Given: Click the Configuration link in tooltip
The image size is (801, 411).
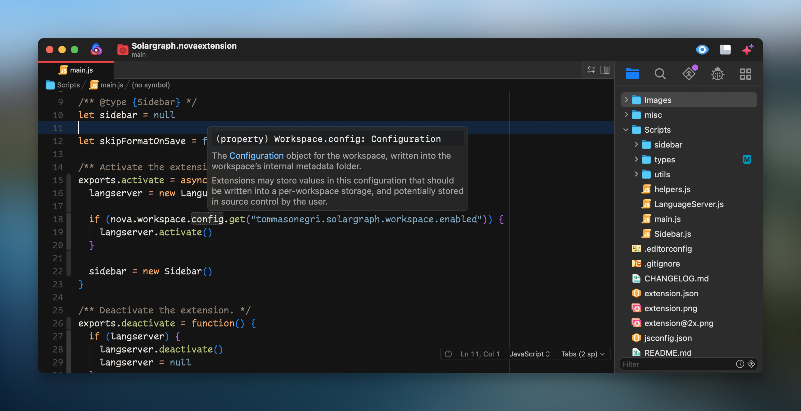Looking at the screenshot, I should pos(256,156).
